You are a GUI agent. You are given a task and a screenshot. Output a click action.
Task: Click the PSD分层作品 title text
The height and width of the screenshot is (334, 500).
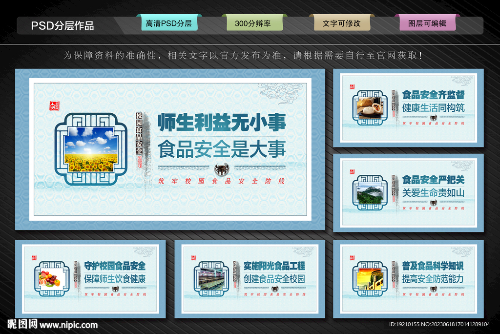point(62,25)
